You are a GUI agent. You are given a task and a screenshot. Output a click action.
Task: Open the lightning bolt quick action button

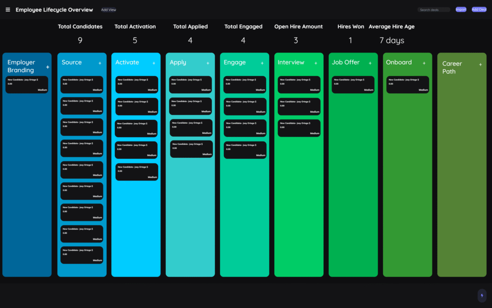tap(481, 295)
